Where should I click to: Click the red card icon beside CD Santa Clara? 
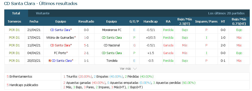pos(50,61)
